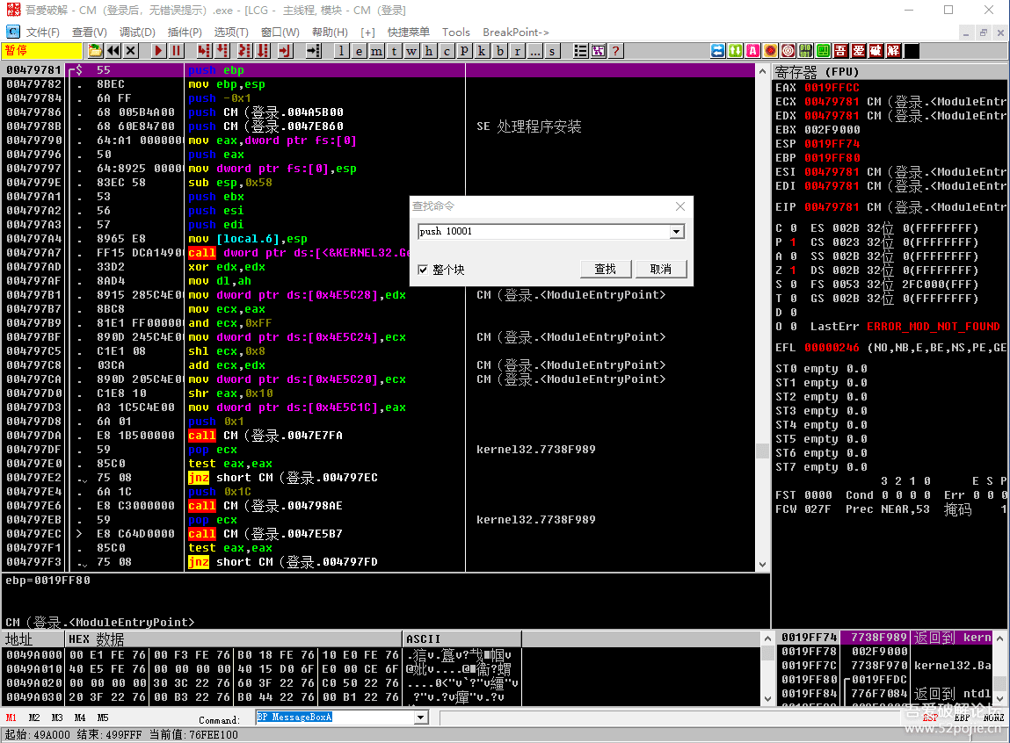The width and height of the screenshot is (1010, 743).
Task: Click the 取消 cancel button
Action: click(x=660, y=269)
